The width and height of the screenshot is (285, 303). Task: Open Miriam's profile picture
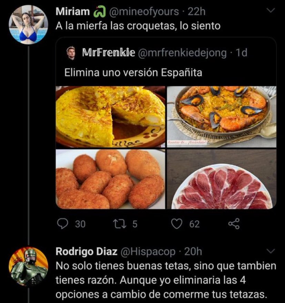28,25
